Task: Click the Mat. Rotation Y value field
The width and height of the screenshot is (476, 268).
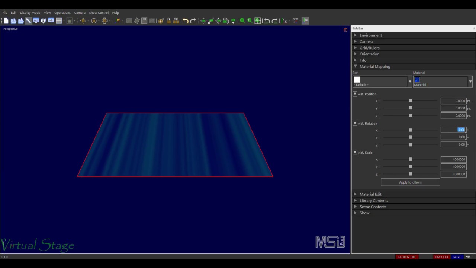Action: pos(453,137)
